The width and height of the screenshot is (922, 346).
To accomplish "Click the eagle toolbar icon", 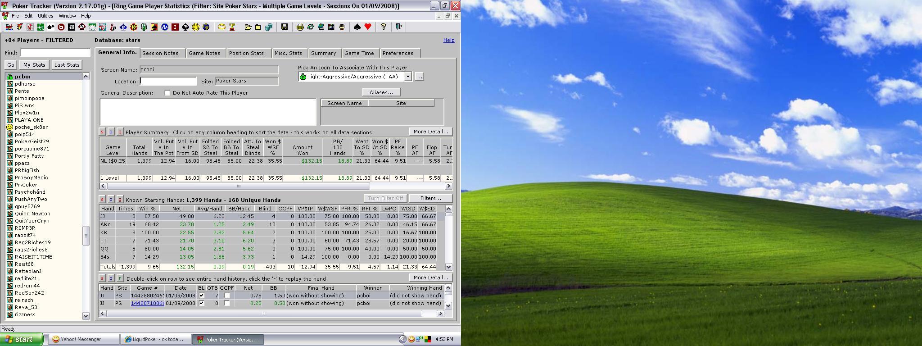I will pos(300,27).
